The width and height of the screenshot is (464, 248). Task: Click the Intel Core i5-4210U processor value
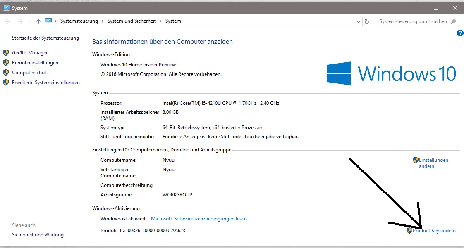point(221,103)
